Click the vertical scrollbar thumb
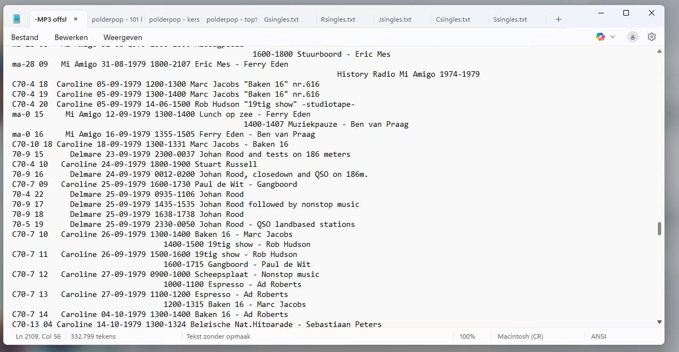Image resolution: width=679 pixels, height=352 pixels. (x=660, y=229)
